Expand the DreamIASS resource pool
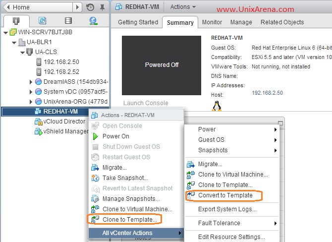This screenshot has width=332, height=242. pos(31,82)
